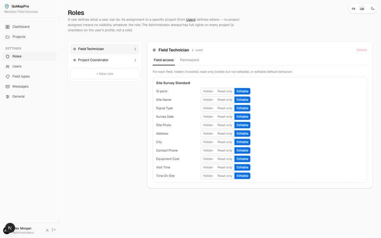The height and width of the screenshot is (238, 381).
Task: Set ID point to Hidden
Action: tap(208, 91)
